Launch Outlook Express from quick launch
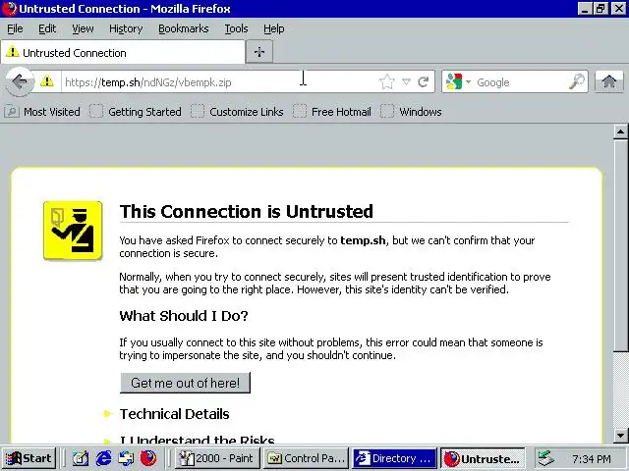The width and height of the screenshot is (629, 471). coord(126,458)
